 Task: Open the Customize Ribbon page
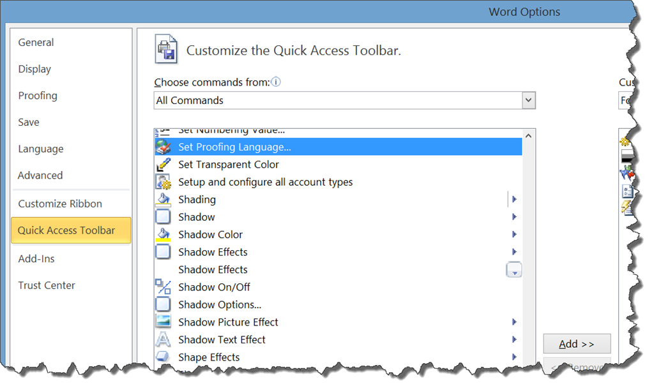click(x=60, y=204)
